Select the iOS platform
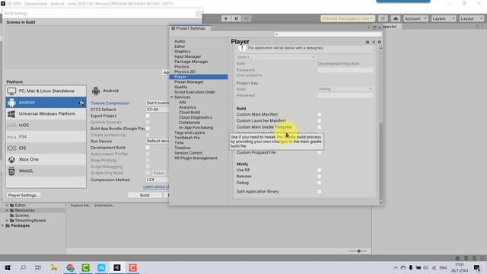Screen dimensions: 487x274 46,148
